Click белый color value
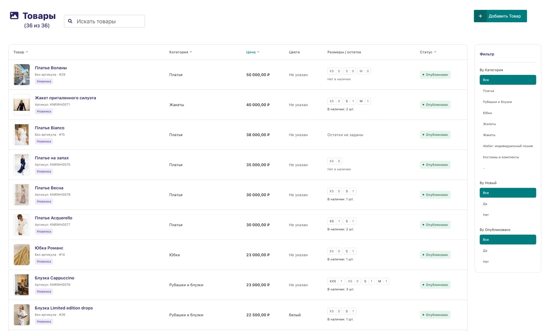Image resolution: width=549 pixels, height=332 pixels. tap(295, 315)
